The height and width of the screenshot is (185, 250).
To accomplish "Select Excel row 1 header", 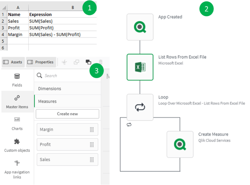I will [x=3, y=14].
